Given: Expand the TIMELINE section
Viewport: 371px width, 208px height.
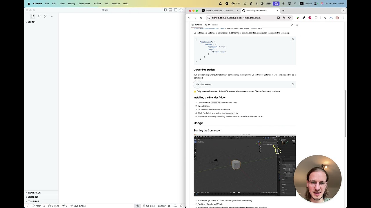Looking at the screenshot, I should click(41, 201).
